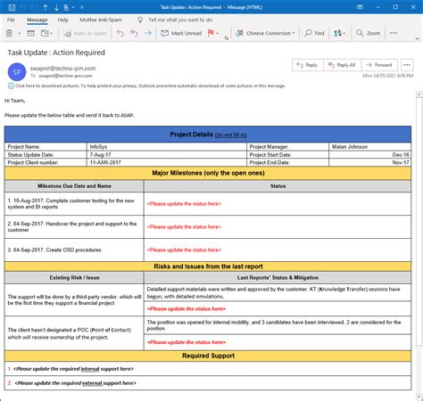This screenshot has height=401, width=423.
Task: Go to the next item with the down arrow
Action: pyautogui.click(x=56, y=7)
